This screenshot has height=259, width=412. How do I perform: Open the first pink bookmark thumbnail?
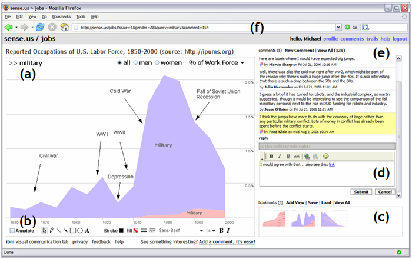pyautogui.click(x=274, y=218)
